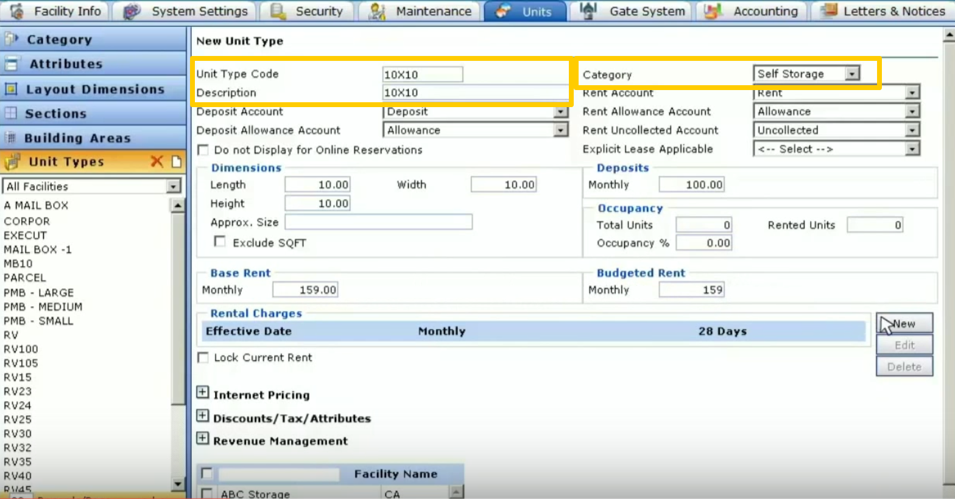This screenshot has width=955, height=499.
Task: Toggle the Facility Name header checkbox
Action: coord(207,473)
